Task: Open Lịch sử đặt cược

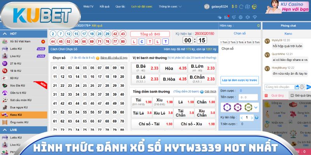Action: tap(142, 7)
